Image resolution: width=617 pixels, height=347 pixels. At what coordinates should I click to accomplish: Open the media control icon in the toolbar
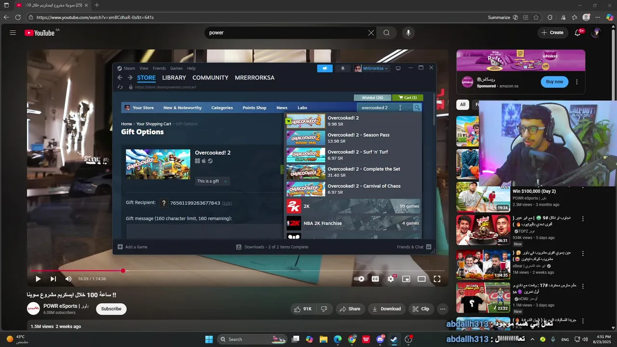(563, 17)
